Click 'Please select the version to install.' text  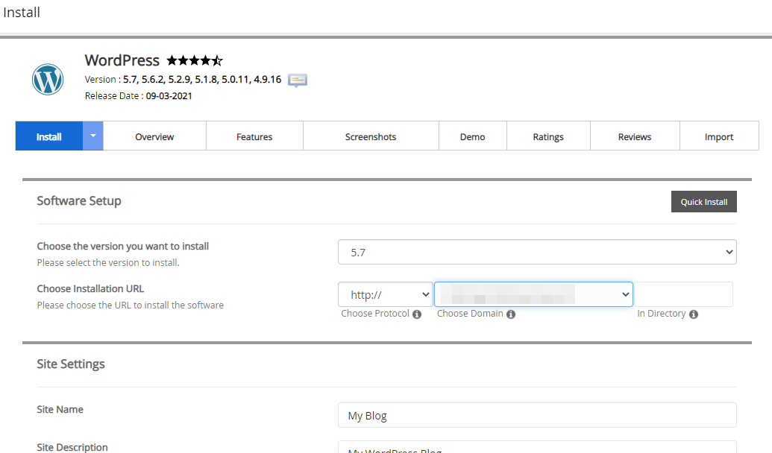108,263
